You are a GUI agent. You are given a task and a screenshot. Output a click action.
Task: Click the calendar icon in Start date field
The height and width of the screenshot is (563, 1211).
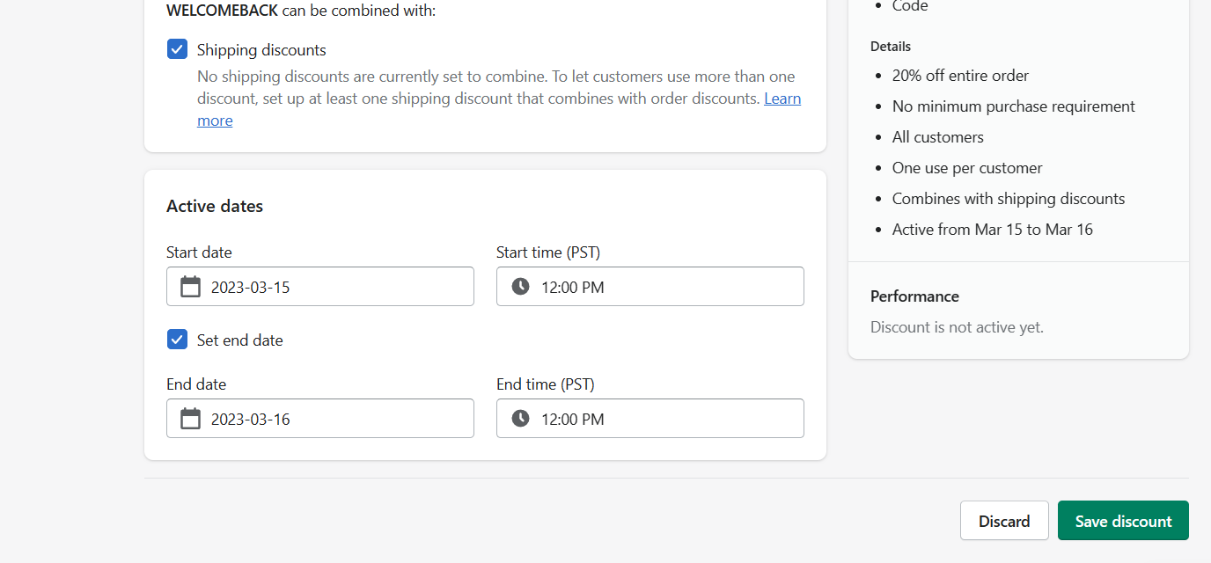(x=190, y=287)
